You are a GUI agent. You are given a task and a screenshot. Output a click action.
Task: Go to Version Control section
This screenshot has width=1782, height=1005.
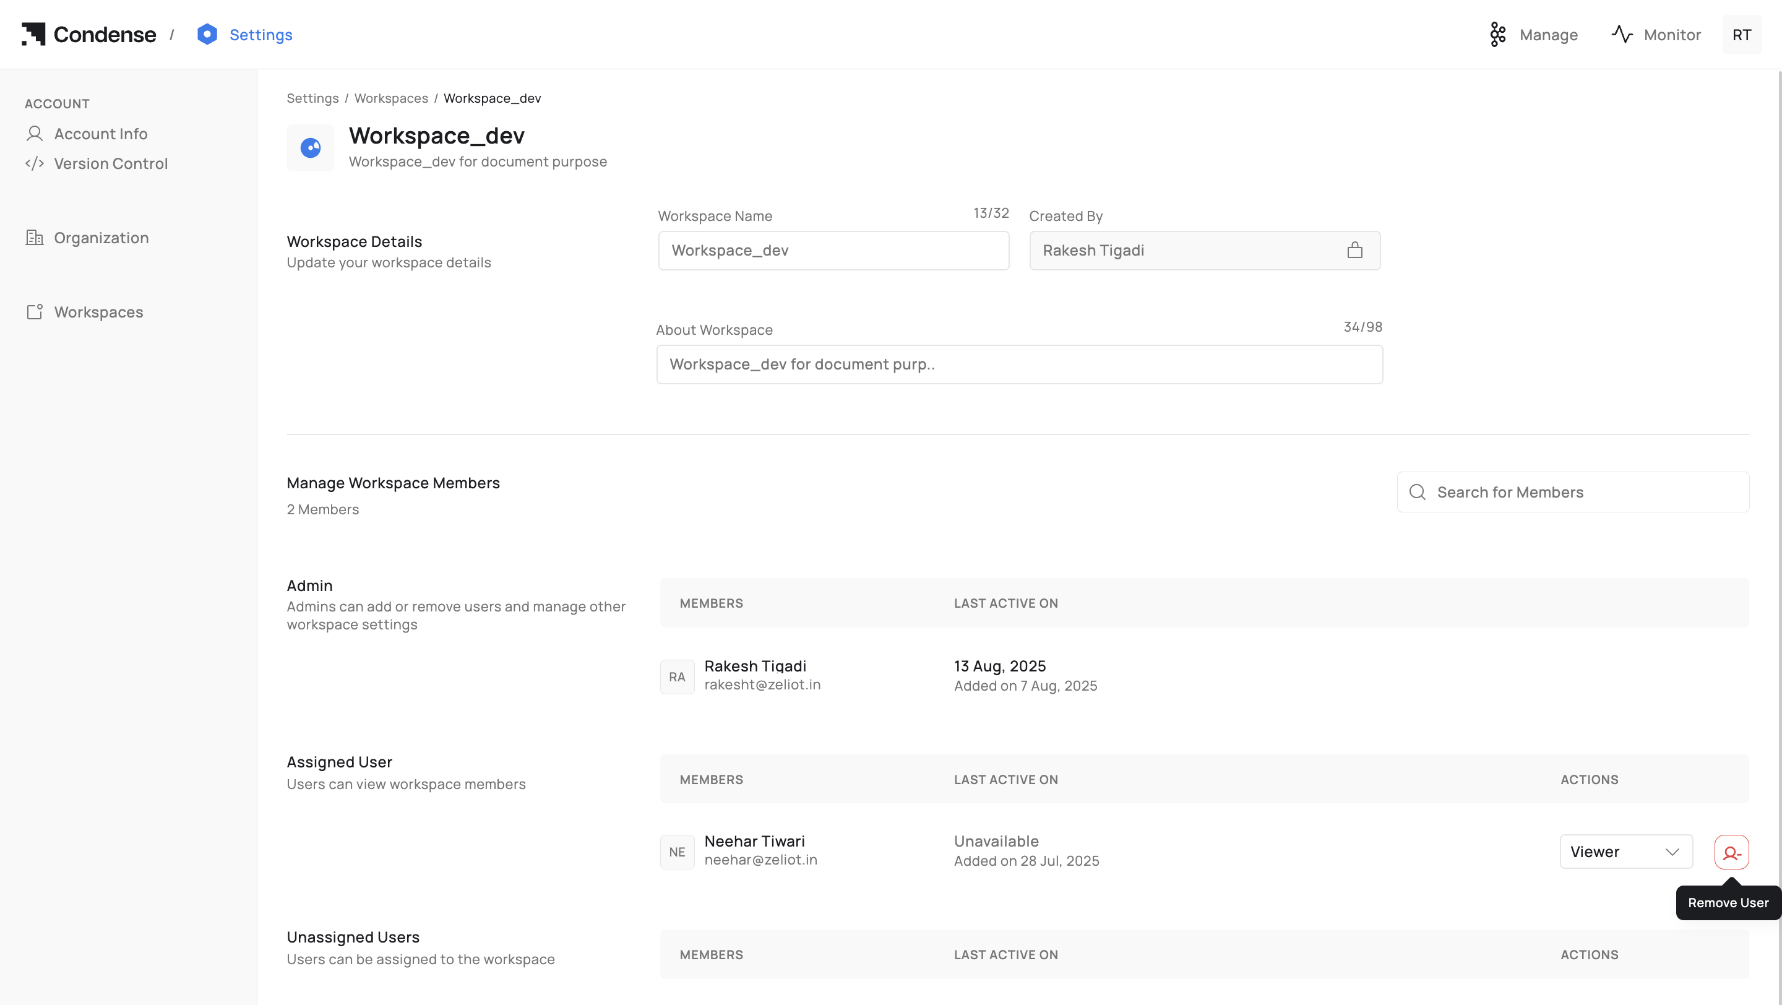[111, 163]
